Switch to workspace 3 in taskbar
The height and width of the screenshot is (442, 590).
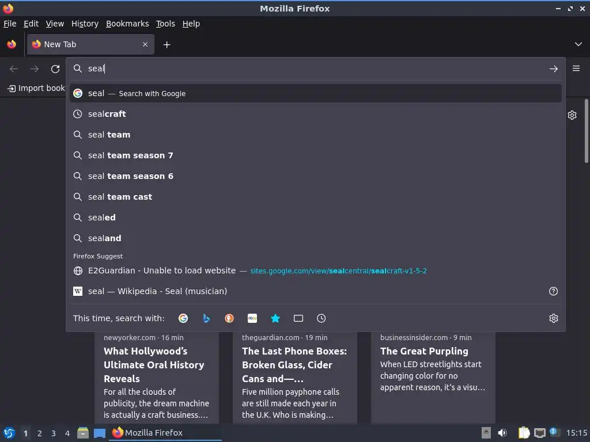54,433
